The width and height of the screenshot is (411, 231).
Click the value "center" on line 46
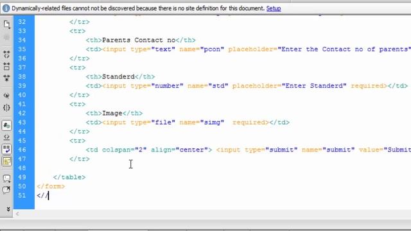click(x=191, y=150)
